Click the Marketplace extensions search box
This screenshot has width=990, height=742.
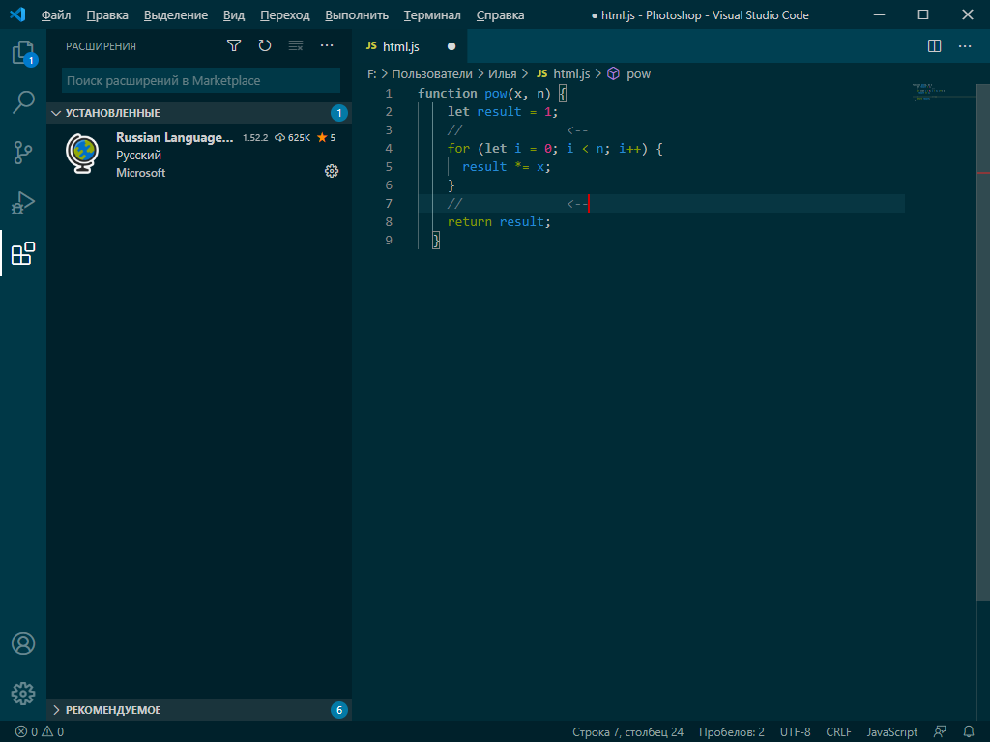tap(200, 78)
